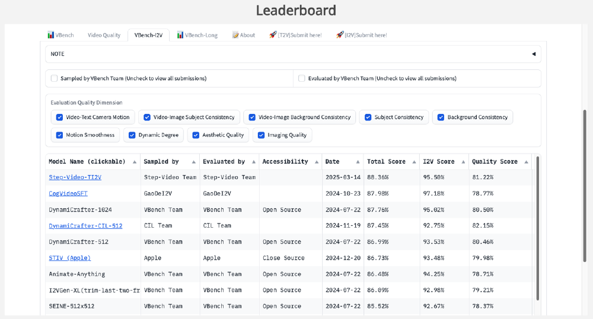Sort table by Sampled by arrows
This screenshot has height=319, width=593.
[x=193, y=162]
